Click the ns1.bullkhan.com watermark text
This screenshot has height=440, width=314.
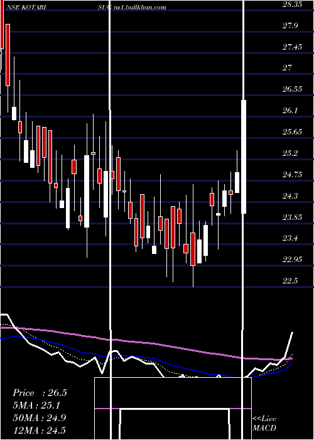(140, 8)
